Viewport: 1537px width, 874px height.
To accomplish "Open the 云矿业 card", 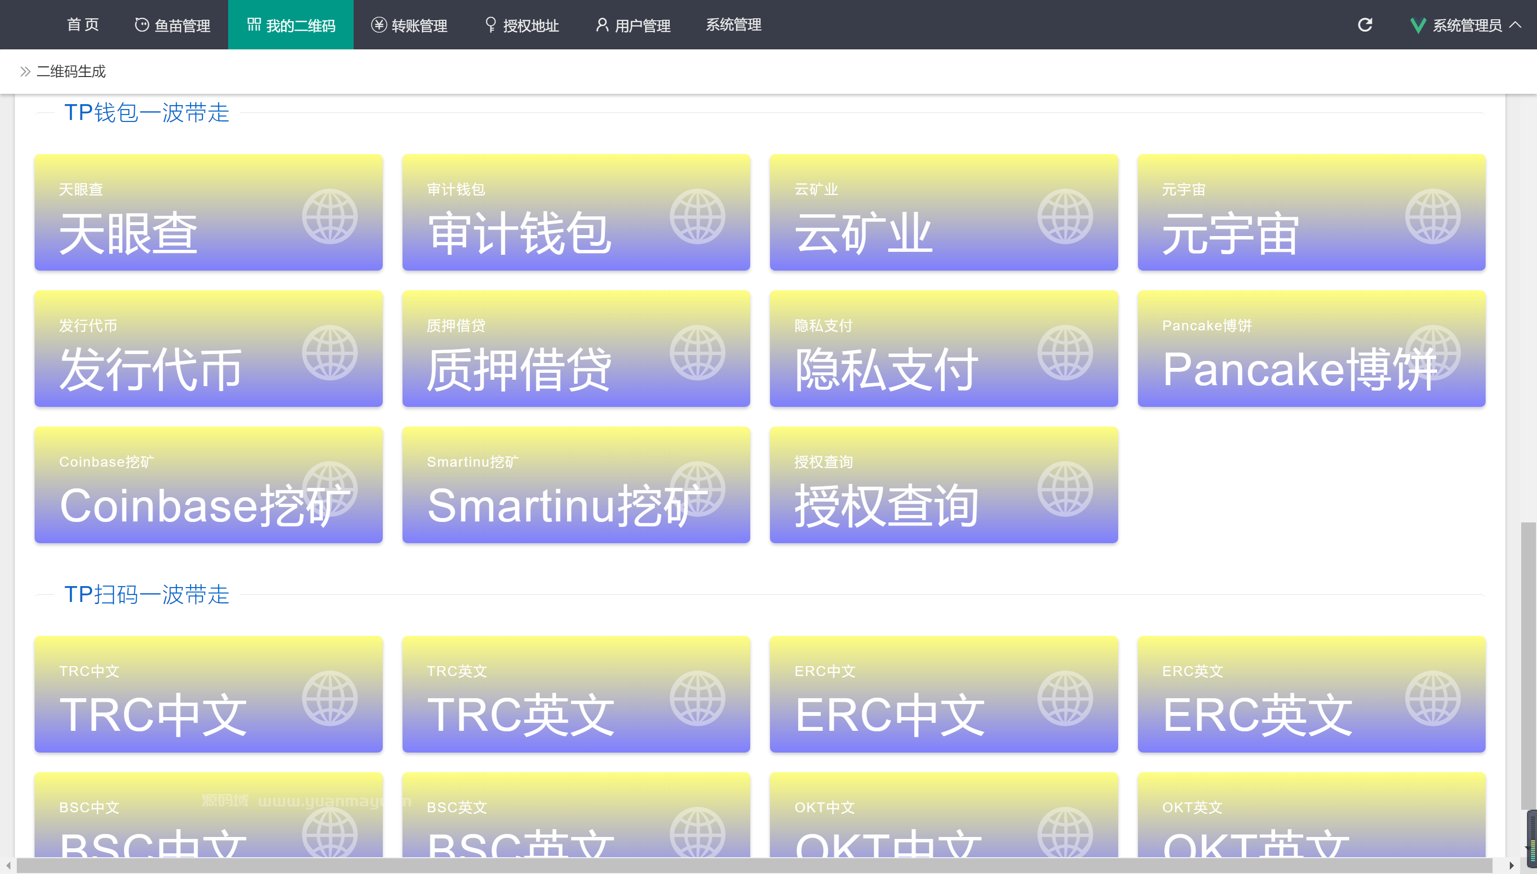I will [x=943, y=213].
